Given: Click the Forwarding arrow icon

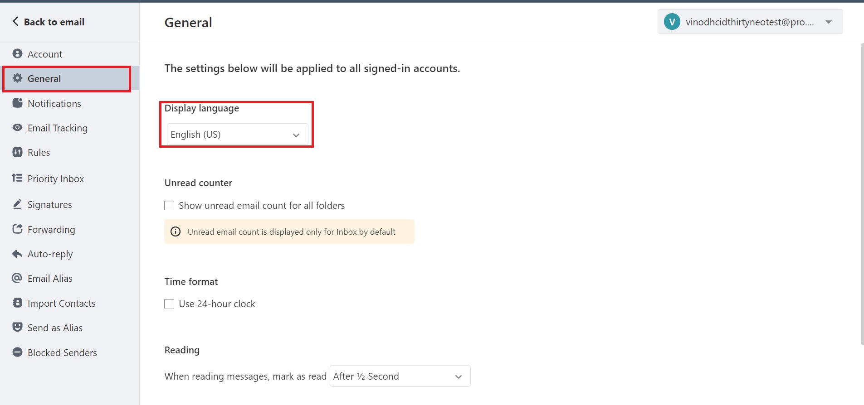Looking at the screenshot, I should (17, 229).
